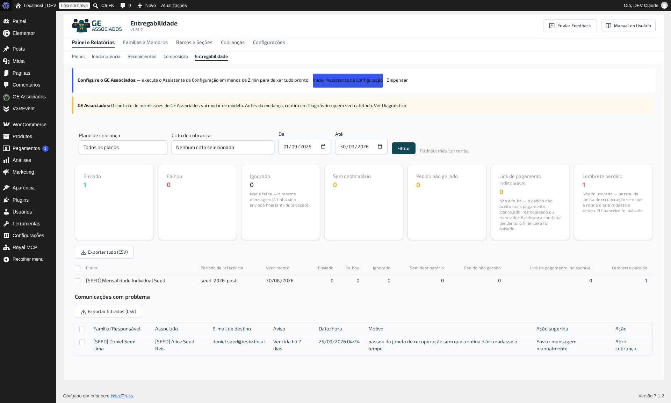The width and height of the screenshot is (671, 403).
Task: Click the Recolher menu collapse icon
Action: [x=6, y=259]
